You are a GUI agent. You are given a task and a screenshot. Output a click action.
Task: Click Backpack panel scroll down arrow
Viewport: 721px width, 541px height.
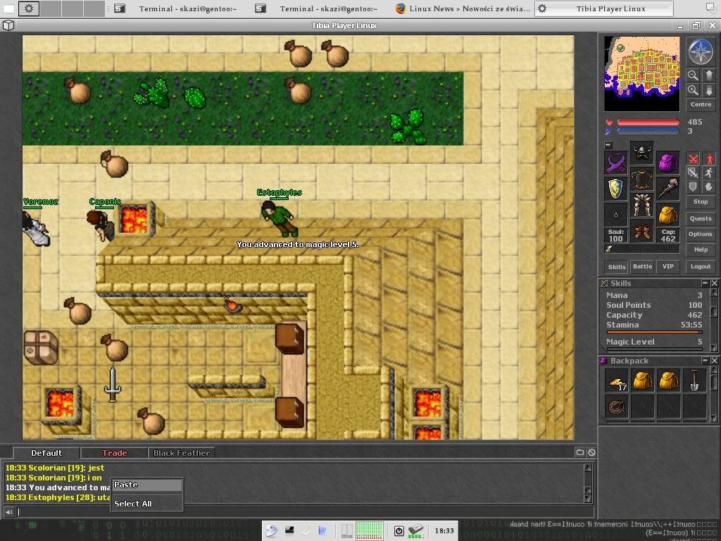point(714,418)
